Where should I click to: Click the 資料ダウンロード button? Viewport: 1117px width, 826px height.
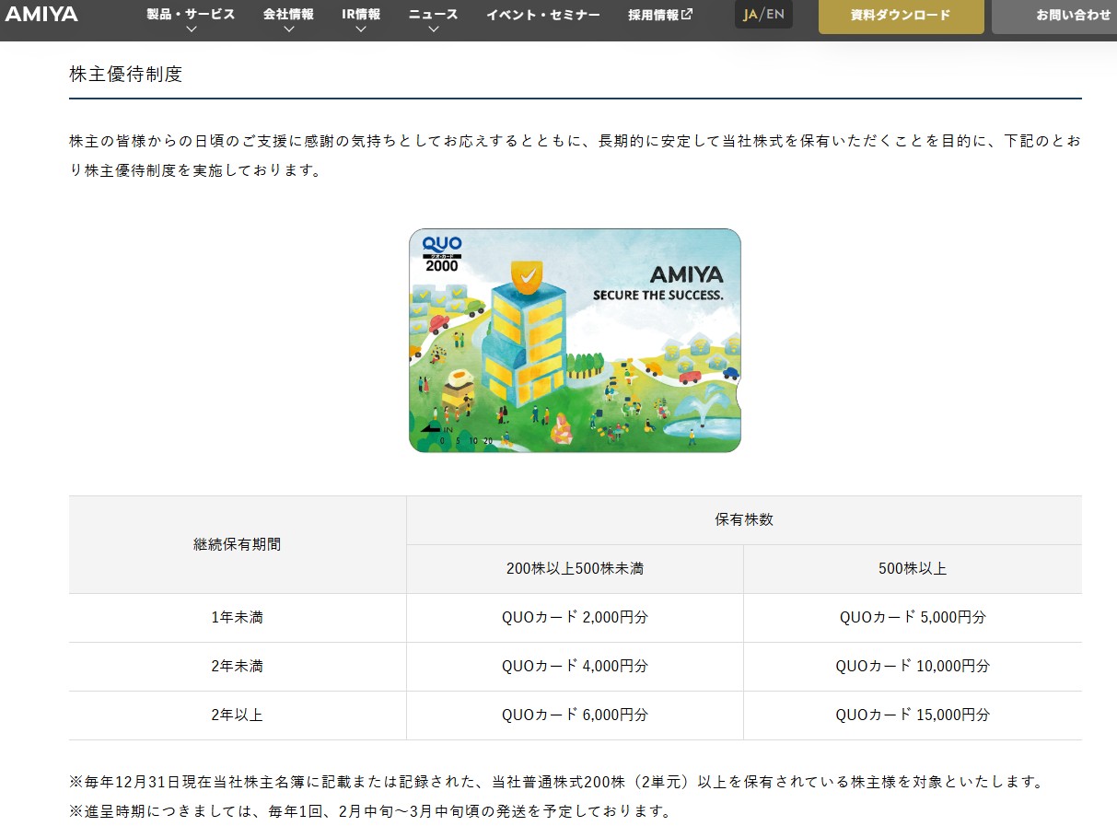[x=901, y=16]
